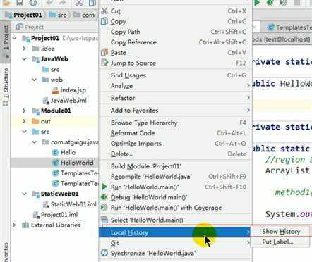Image resolution: width=312 pixels, height=262 pixels.
Task: Click Project01 in the navigation breadcrumb
Action: pyautogui.click(x=23, y=15)
